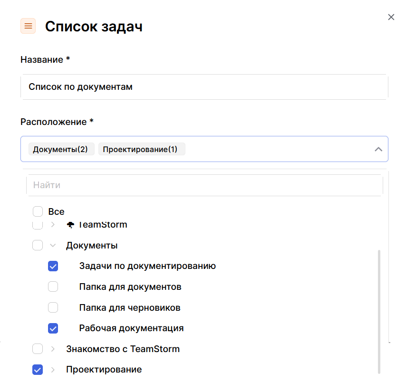406x382 pixels.
Task: Click the Документы(2) location tag
Action: pos(60,149)
